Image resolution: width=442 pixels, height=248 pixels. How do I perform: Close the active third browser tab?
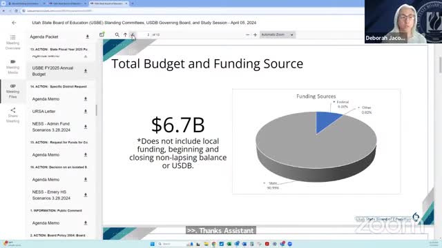[126, 3]
